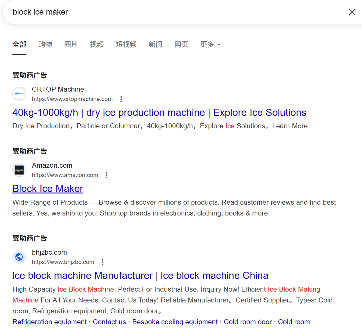Click the https://www.amazon.com URL text
The image size is (362, 336).
(65, 175)
